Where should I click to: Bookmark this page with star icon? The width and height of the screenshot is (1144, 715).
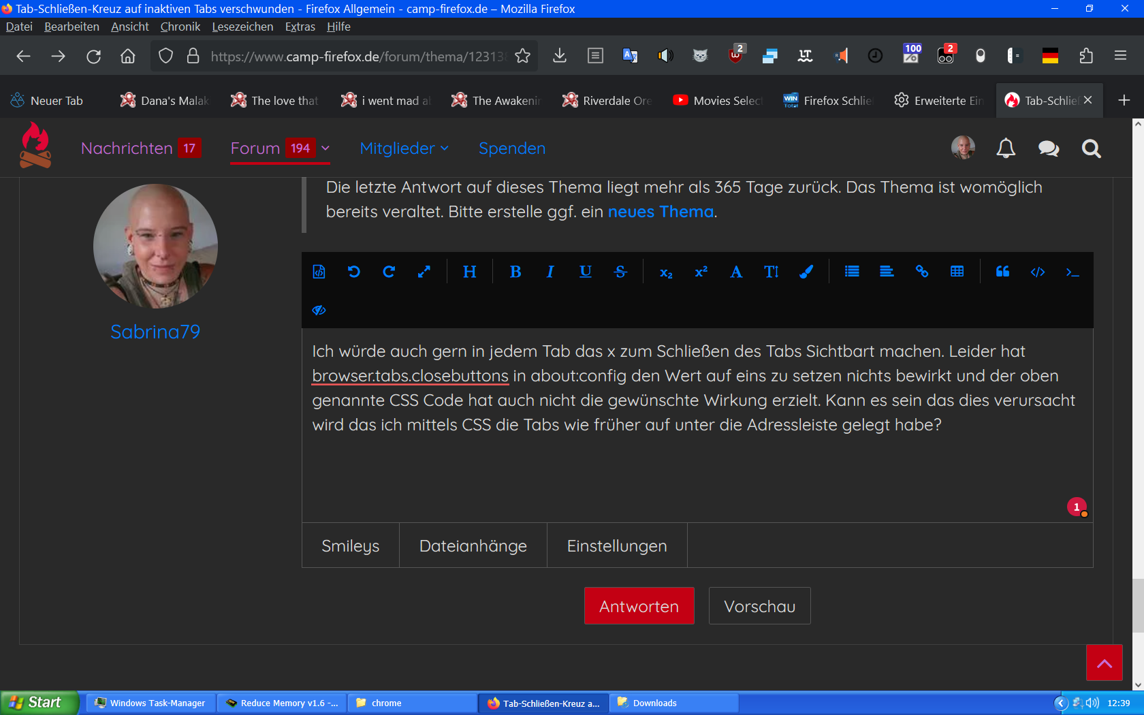pos(522,56)
